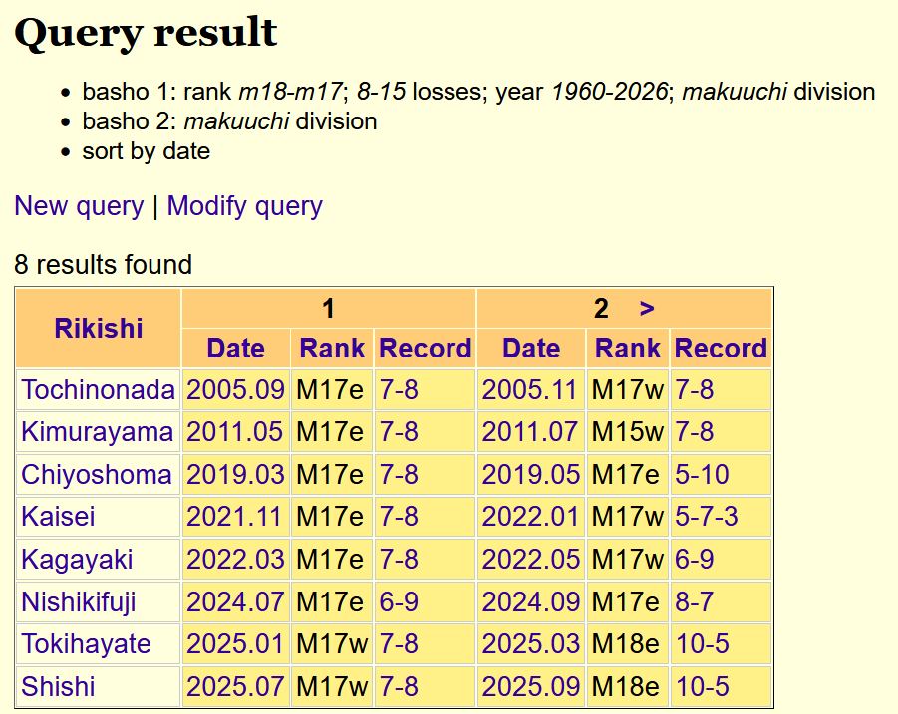Select Kaisei's M17w rank cell
Viewport: 898px width, 714px height.
[628, 517]
